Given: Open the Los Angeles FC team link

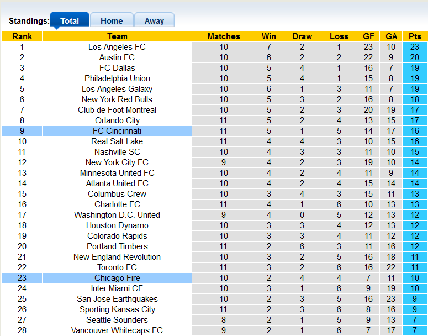Looking at the screenshot, I should click(x=117, y=47).
